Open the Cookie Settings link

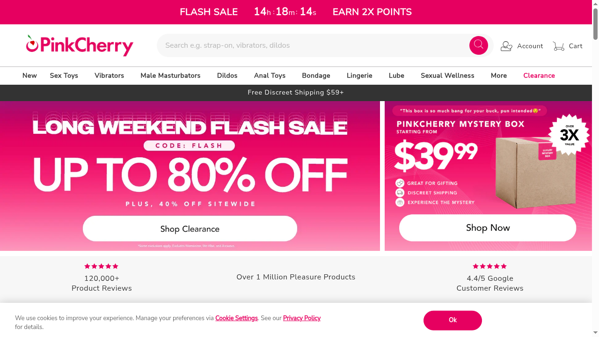[236, 318]
